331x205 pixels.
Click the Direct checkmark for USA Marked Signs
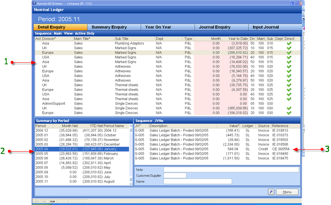pyautogui.click(x=289, y=57)
